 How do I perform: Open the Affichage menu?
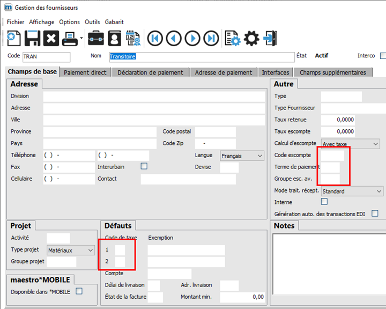[41, 22]
